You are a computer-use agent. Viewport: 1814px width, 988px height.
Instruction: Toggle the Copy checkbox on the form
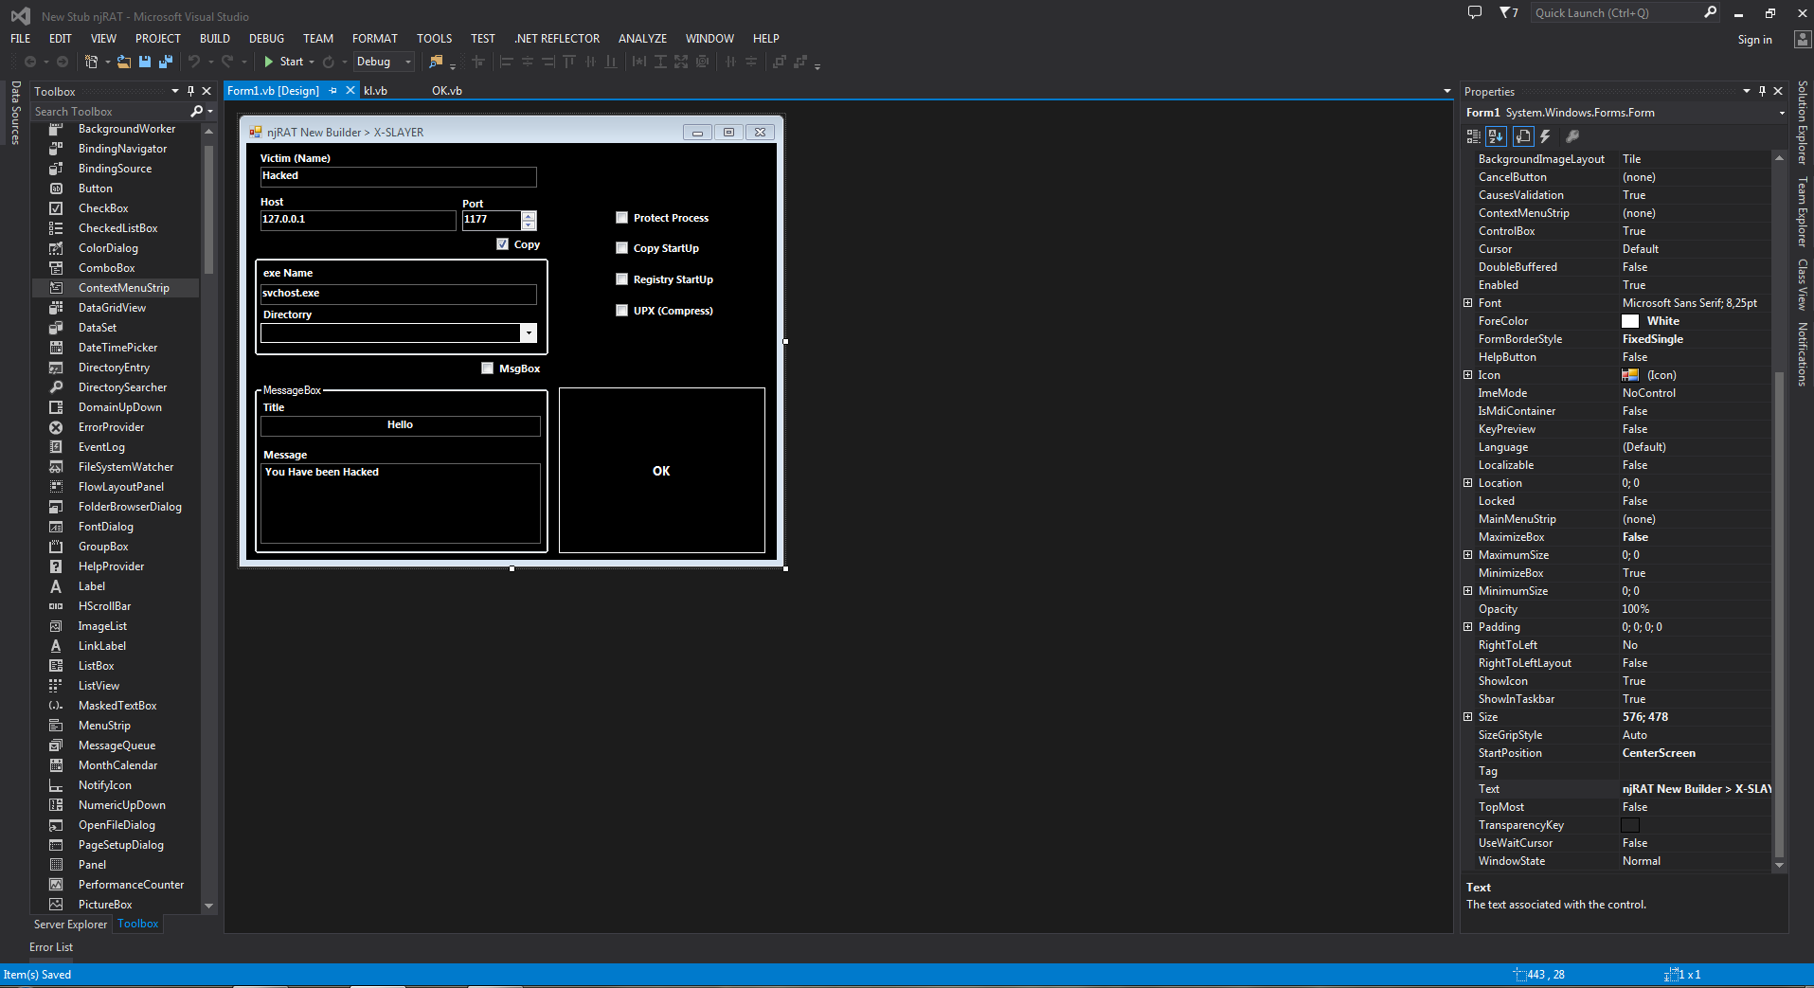(502, 244)
